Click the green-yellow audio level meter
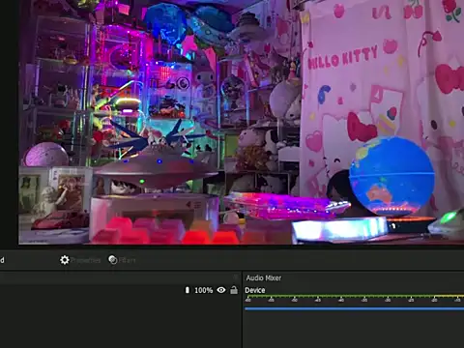 [354, 296]
